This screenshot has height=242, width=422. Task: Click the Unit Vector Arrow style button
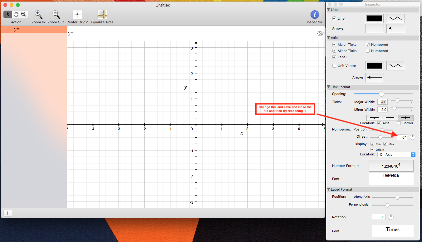point(374,78)
